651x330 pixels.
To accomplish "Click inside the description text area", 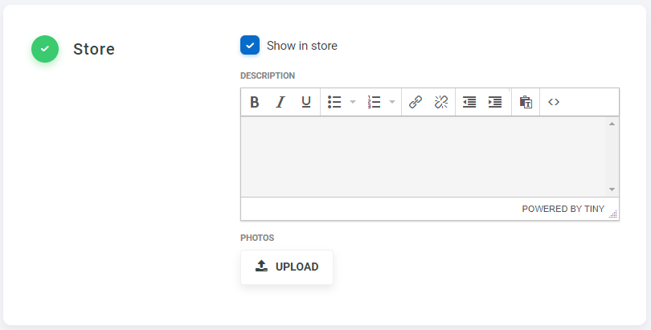I will pyautogui.click(x=423, y=157).
